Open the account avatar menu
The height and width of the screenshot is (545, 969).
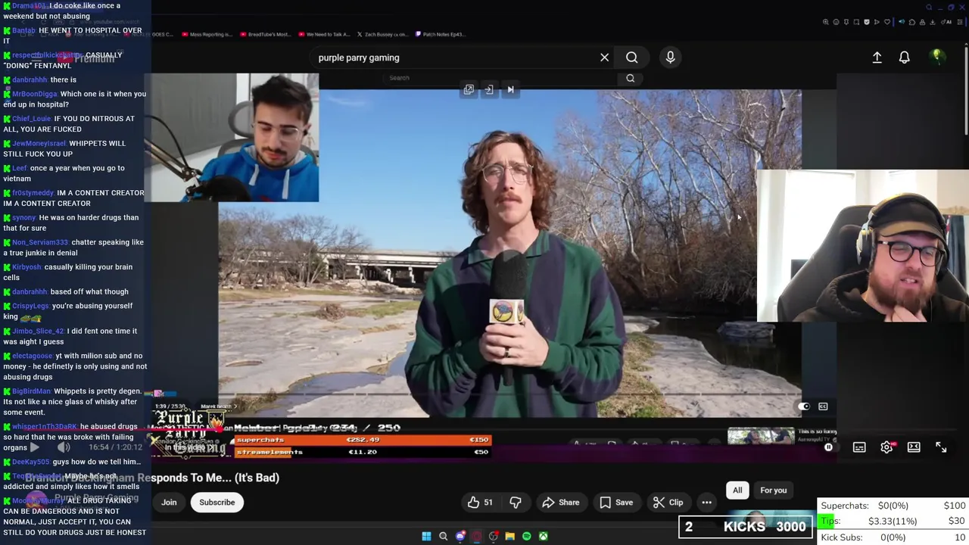(937, 57)
